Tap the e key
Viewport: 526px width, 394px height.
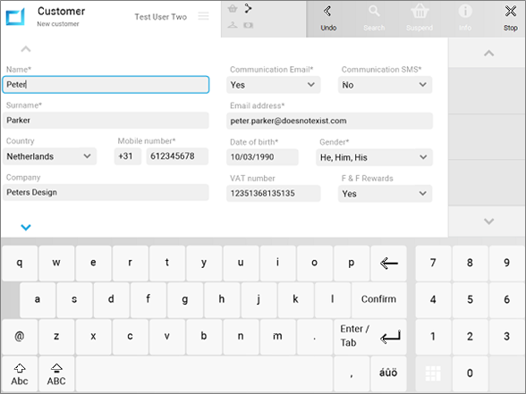[x=93, y=263]
